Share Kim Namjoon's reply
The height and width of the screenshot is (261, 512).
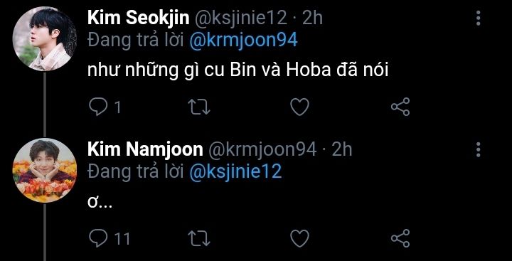coord(400,238)
